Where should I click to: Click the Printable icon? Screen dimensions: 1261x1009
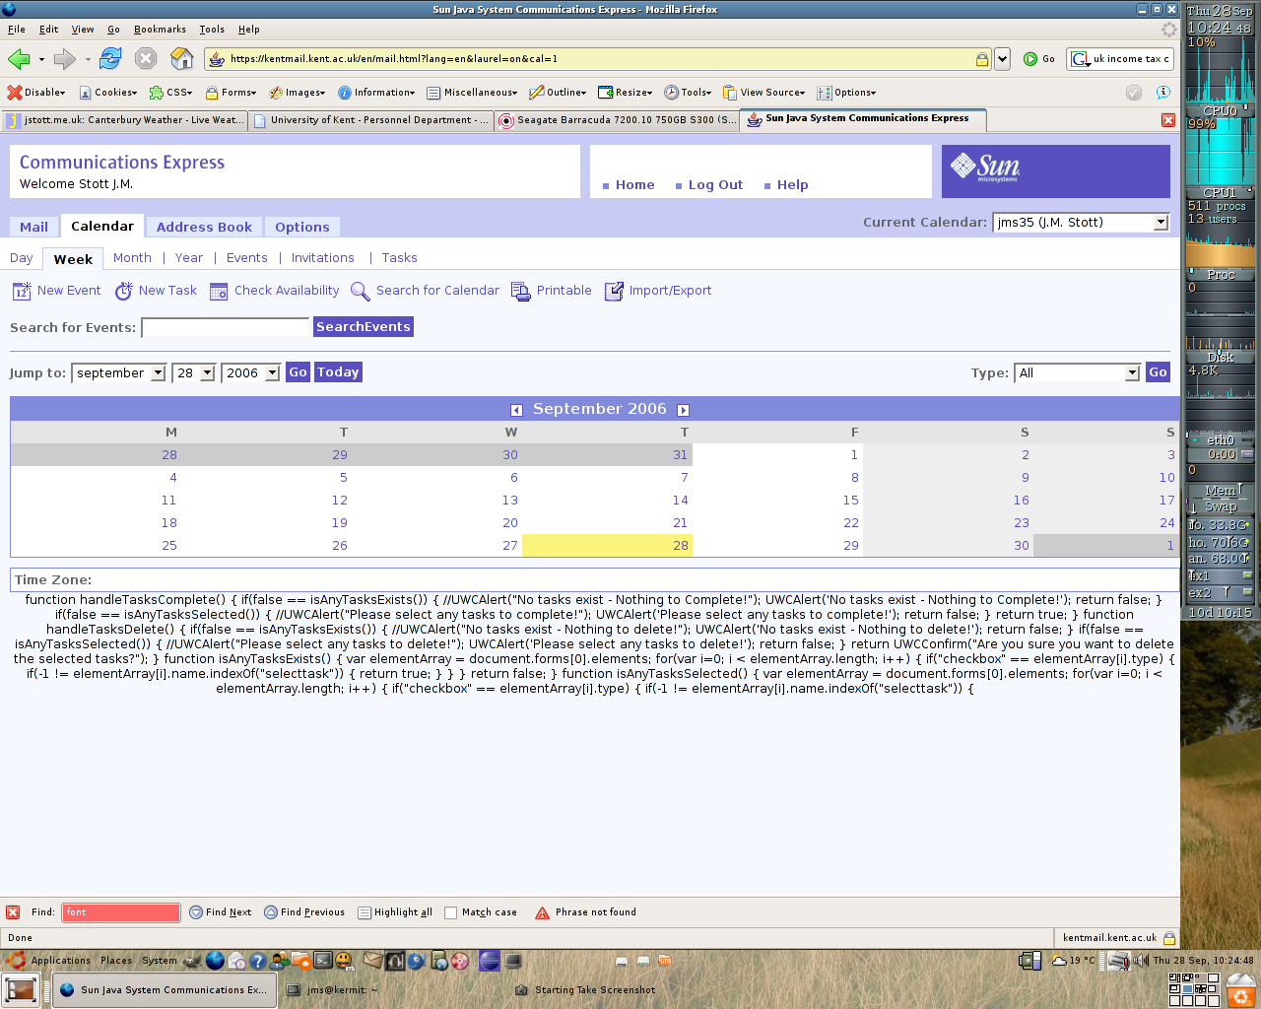pos(521,292)
